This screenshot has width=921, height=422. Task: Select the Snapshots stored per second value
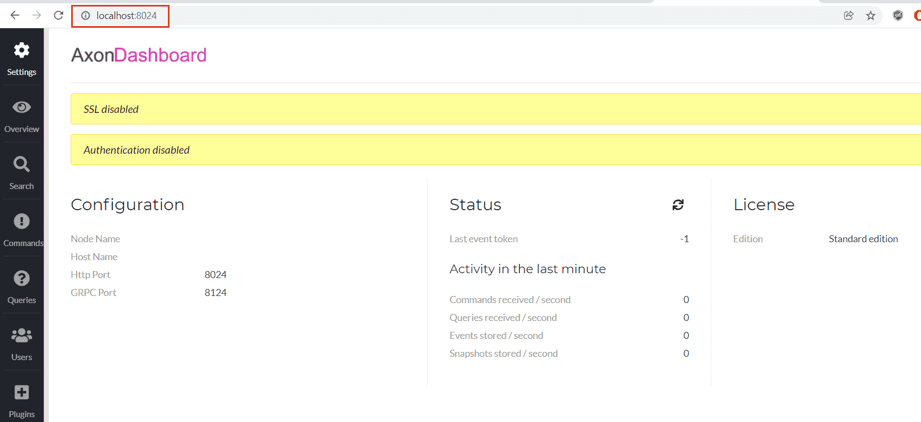(686, 354)
